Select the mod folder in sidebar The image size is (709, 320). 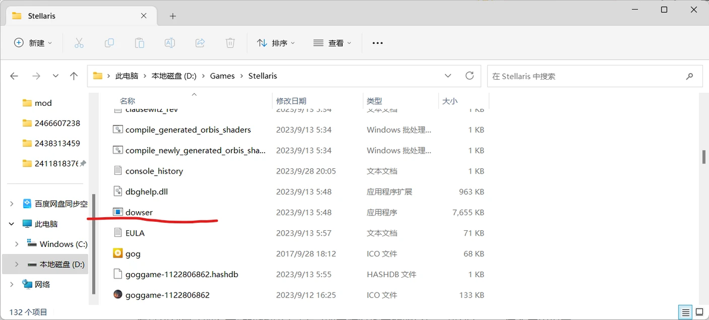43,103
